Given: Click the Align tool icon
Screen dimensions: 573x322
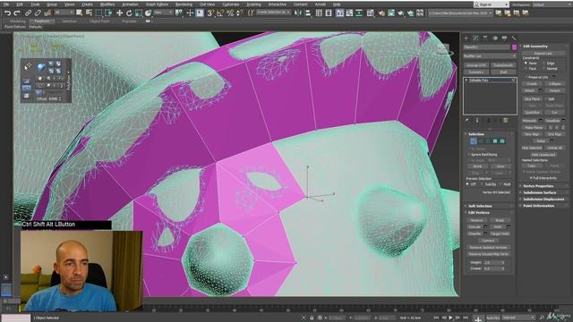Looking at the screenshot, I should point(308,13).
